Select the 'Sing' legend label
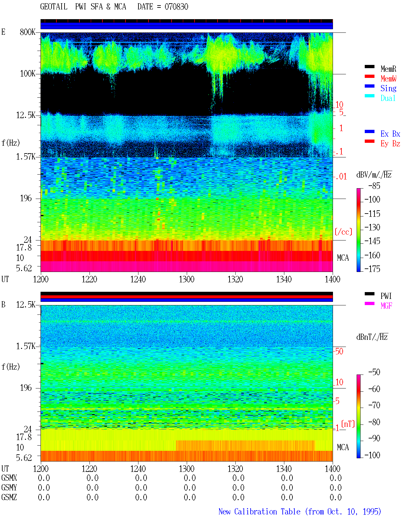Screen dimensions: 415x517 (x=388, y=88)
